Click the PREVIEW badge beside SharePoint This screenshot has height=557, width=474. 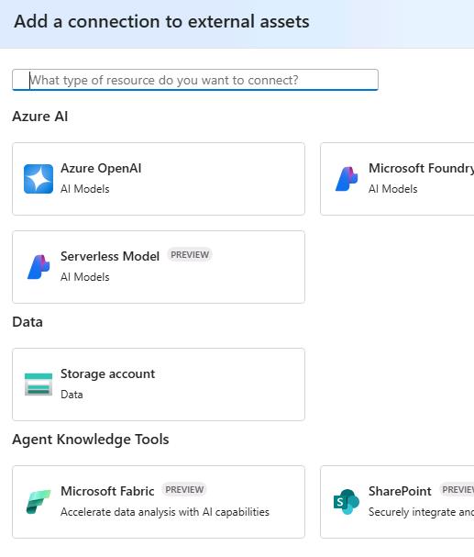pyautogui.click(x=457, y=489)
